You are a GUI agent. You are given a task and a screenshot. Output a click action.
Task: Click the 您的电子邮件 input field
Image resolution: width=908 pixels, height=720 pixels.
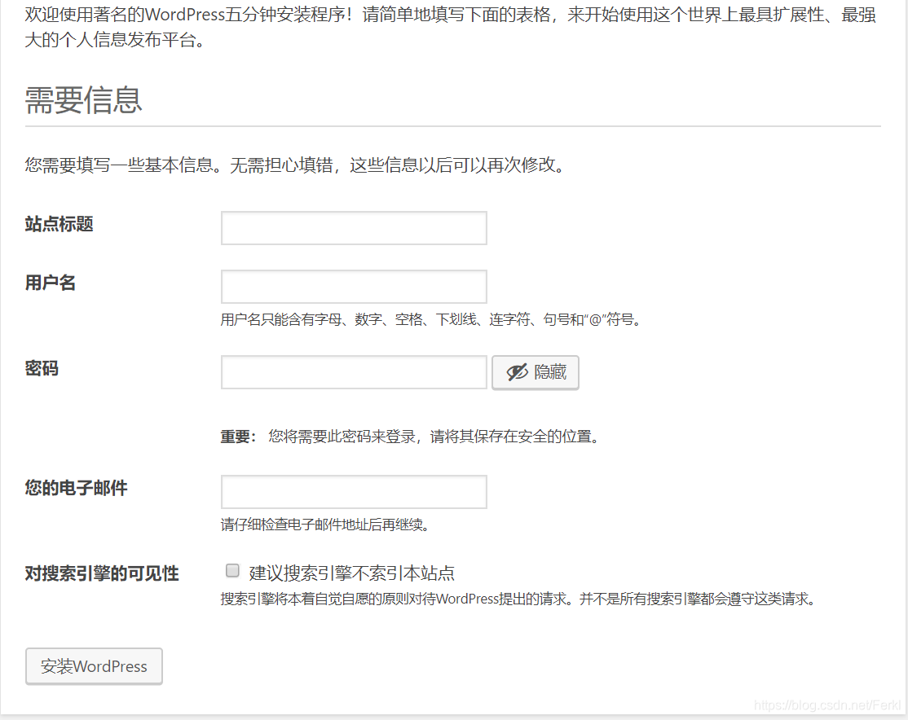point(354,492)
